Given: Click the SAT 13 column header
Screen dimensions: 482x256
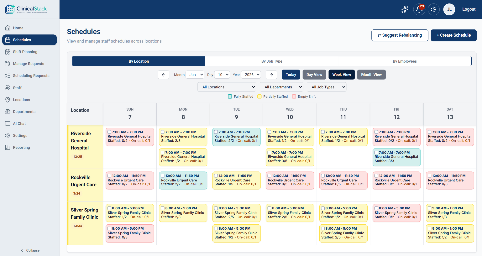Looking at the screenshot, I should click(450, 114).
